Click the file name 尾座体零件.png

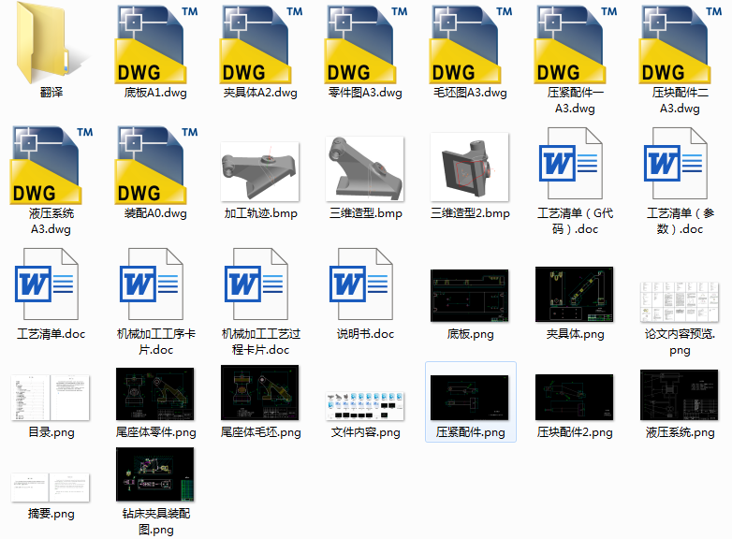(x=156, y=432)
